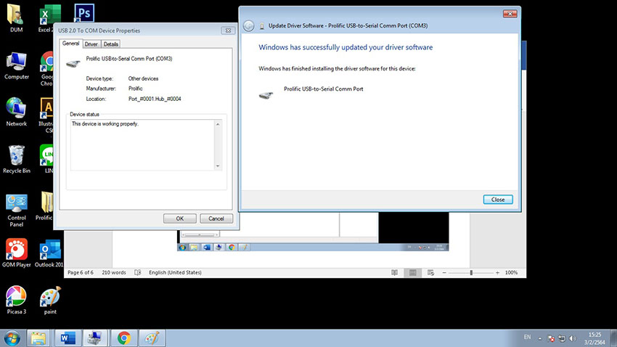Open the Photoshop desktop shortcut

coord(84,13)
